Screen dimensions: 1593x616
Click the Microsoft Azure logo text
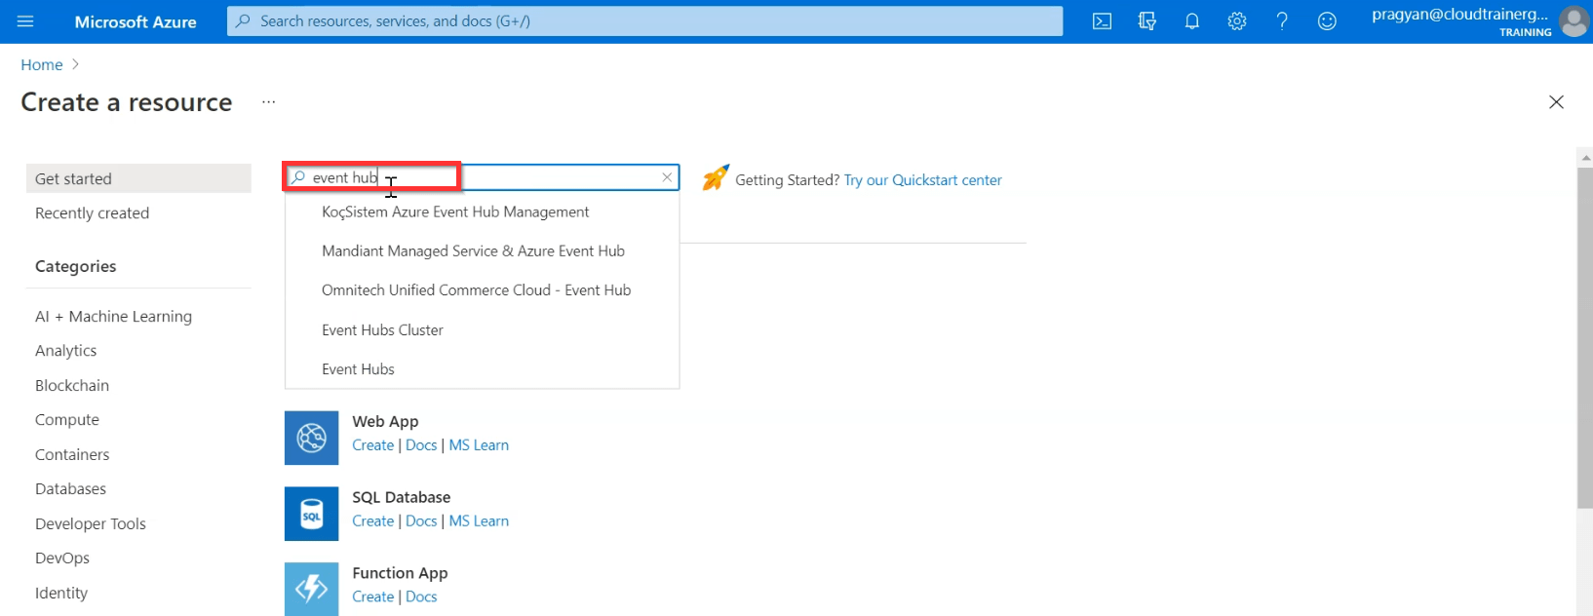click(x=136, y=21)
